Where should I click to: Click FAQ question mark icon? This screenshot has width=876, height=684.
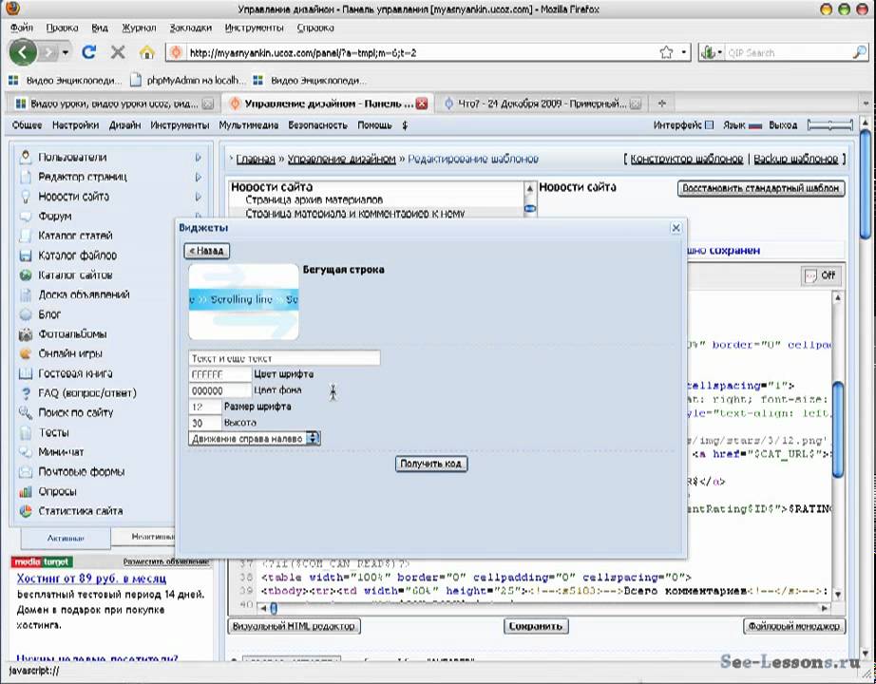[x=25, y=393]
